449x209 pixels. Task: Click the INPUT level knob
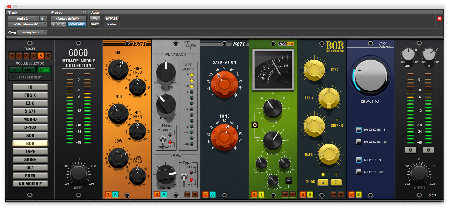[x=78, y=173]
